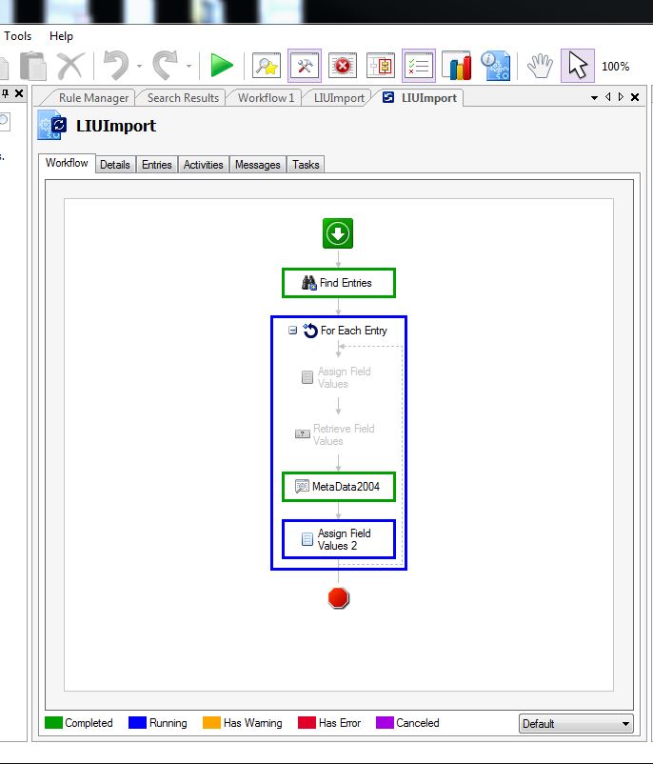Open the Help menu
Image resolution: width=653 pixels, height=764 pixels.
61,36
